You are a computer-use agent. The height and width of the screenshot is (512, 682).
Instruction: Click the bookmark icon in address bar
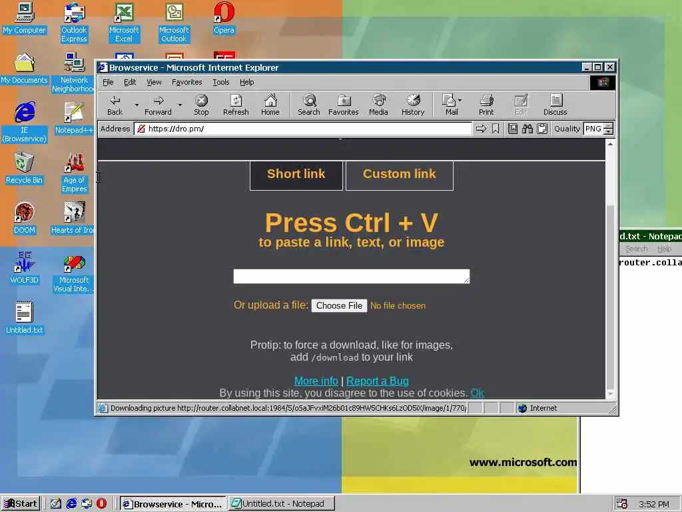[x=496, y=129]
